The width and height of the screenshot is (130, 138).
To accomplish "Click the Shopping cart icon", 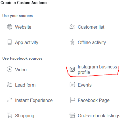I will click(10, 115).
